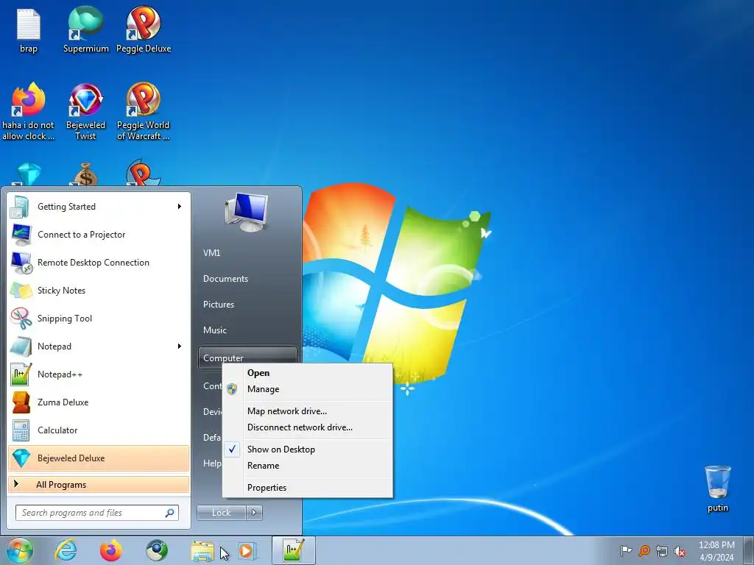Click the Windows Start orb
Viewport: 754px width, 565px height.
(20, 550)
